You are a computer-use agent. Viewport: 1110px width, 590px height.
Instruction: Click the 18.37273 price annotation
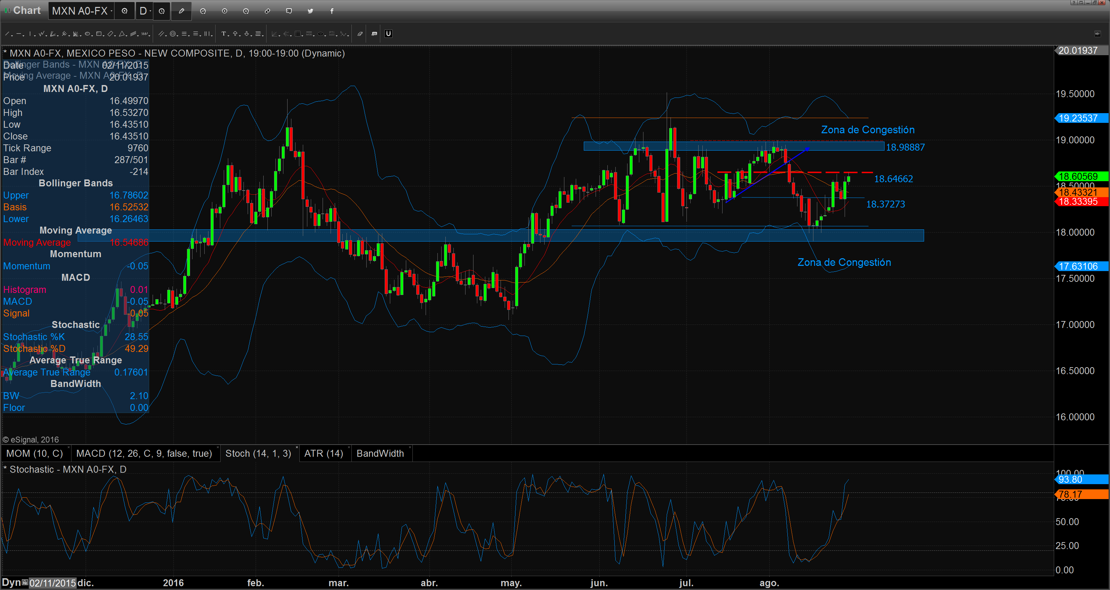[x=886, y=204]
